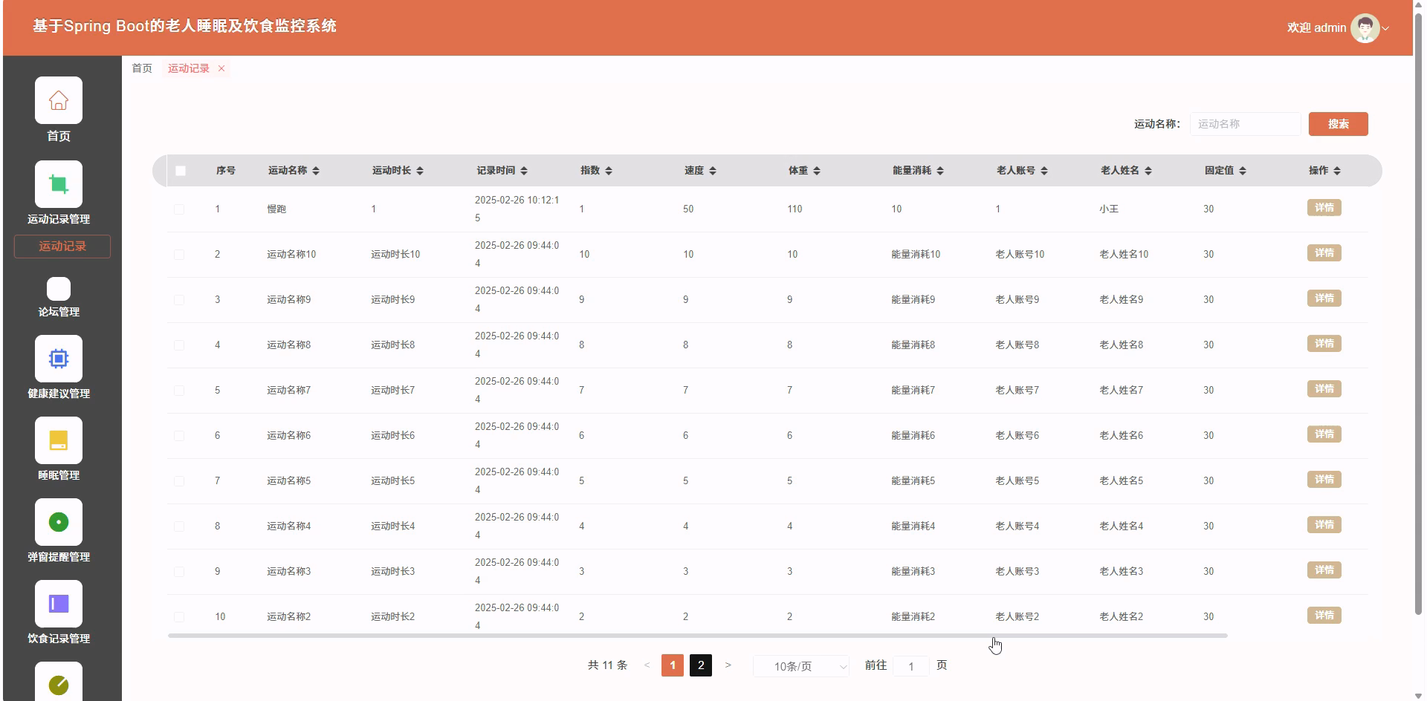Image resolution: width=1427 pixels, height=701 pixels.
Task: Expand the admin user menu chevron
Action: 1385,29
